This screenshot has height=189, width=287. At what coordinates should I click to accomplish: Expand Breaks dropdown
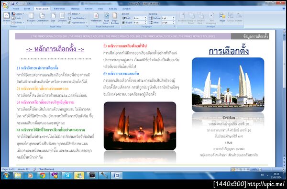tap(74, 14)
